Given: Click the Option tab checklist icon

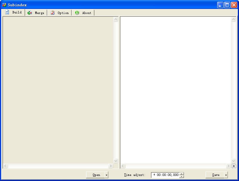Looking at the screenshot, I should 53,13.
